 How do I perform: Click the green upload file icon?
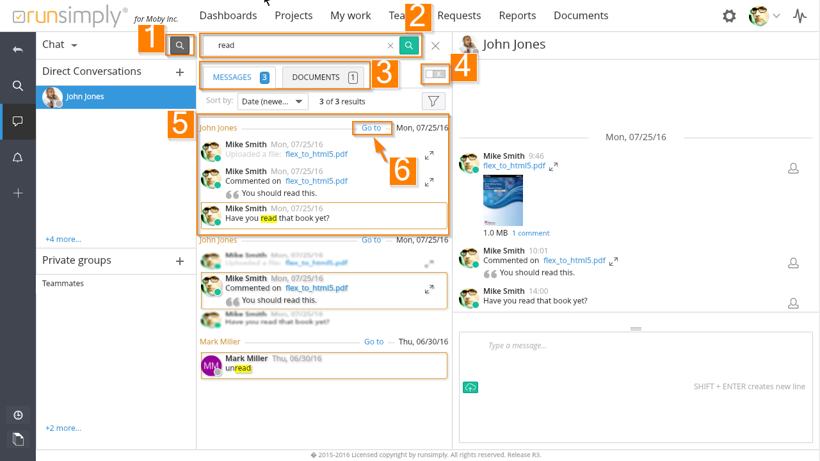(x=470, y=387)
